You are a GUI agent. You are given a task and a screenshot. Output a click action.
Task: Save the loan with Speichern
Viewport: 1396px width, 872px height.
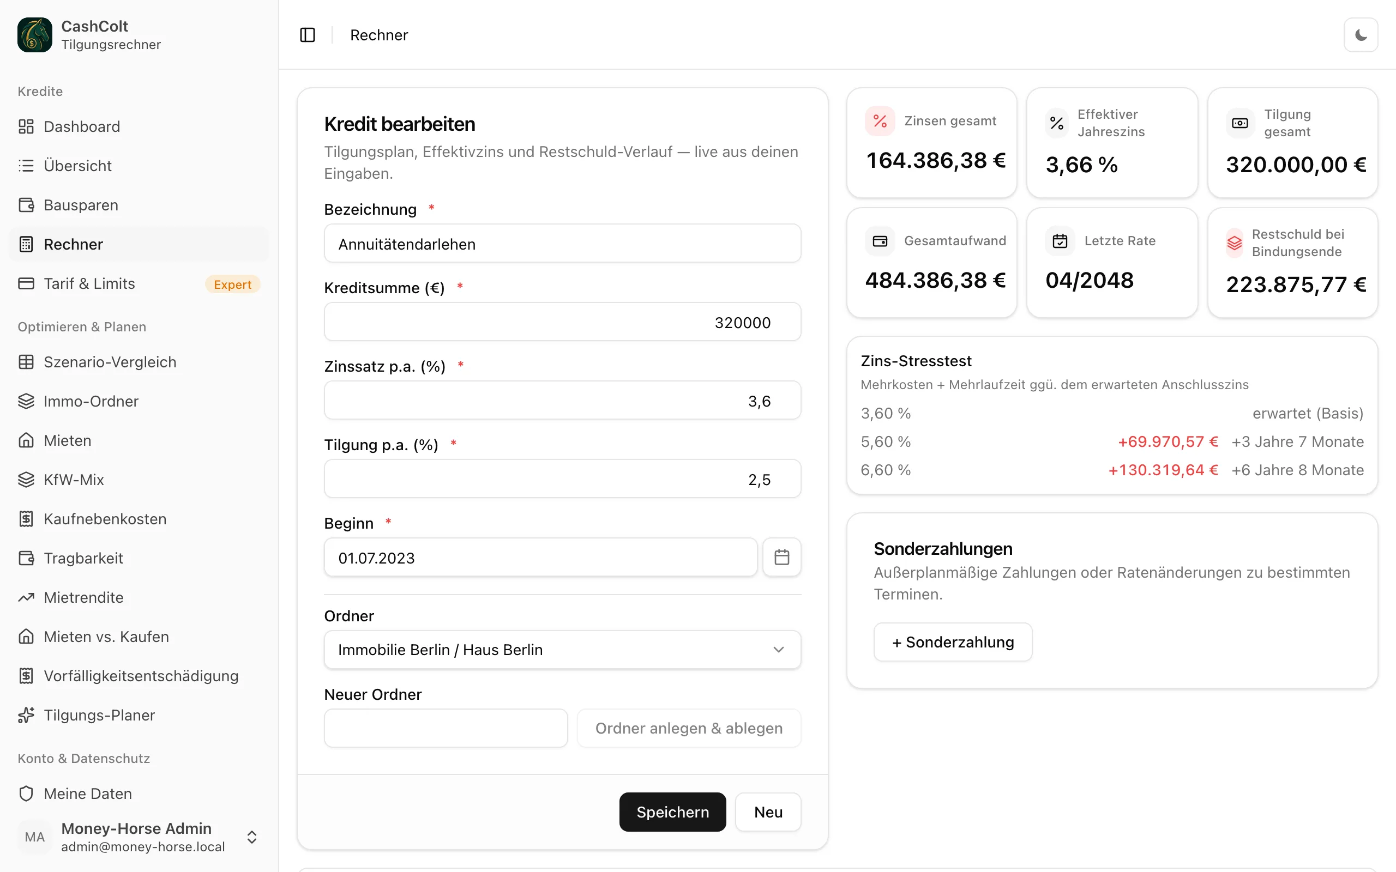tap(672, 812)
